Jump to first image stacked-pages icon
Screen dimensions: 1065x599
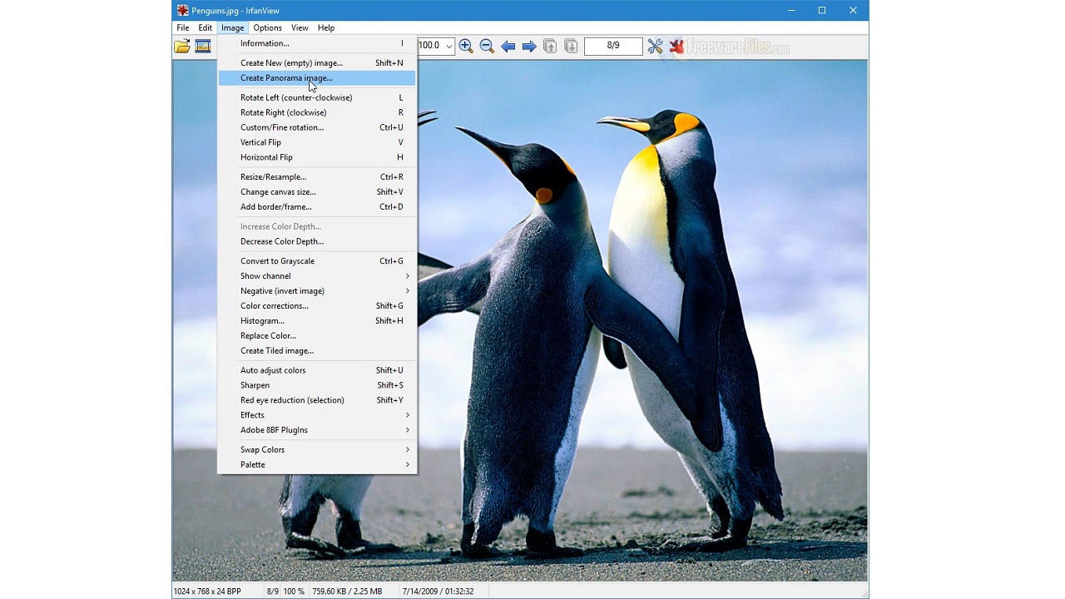[550, 46]
